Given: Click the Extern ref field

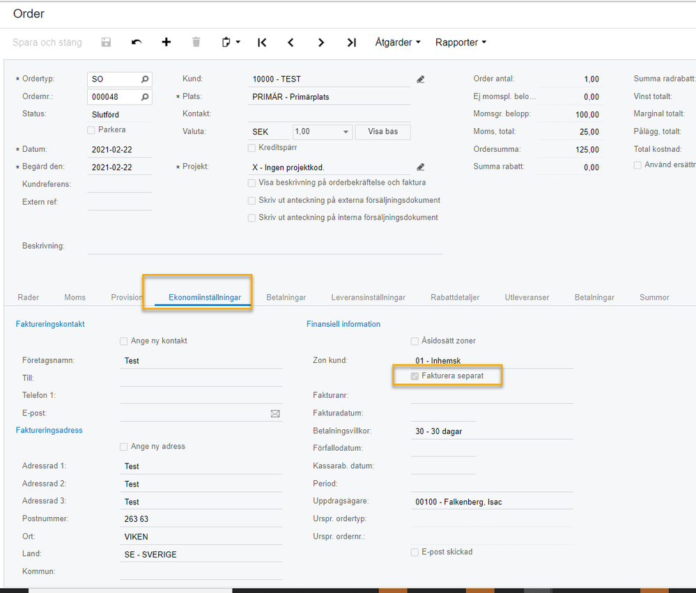Looking at the screenshot, I should pyautogui.click(x=119, y=202).
